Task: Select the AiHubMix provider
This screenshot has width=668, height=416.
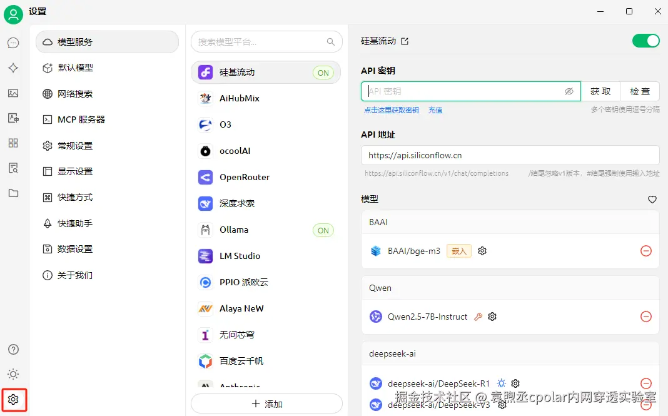Action: pos(266,98)
